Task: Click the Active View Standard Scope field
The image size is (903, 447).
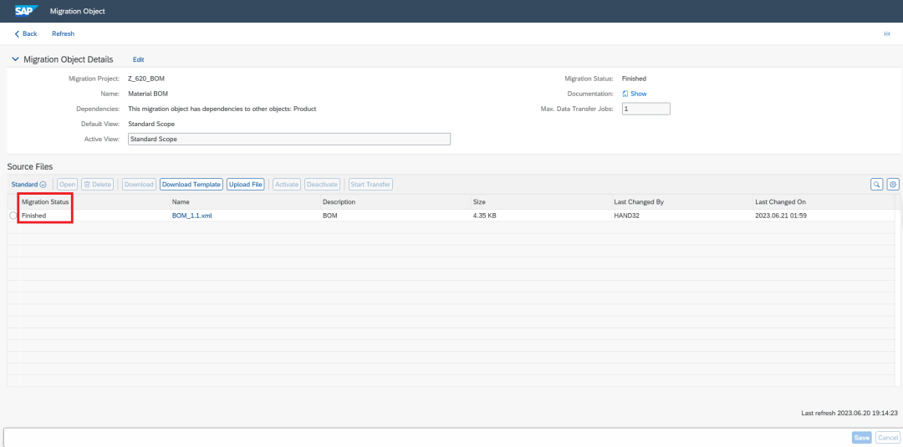Action: tap(289, 140)
